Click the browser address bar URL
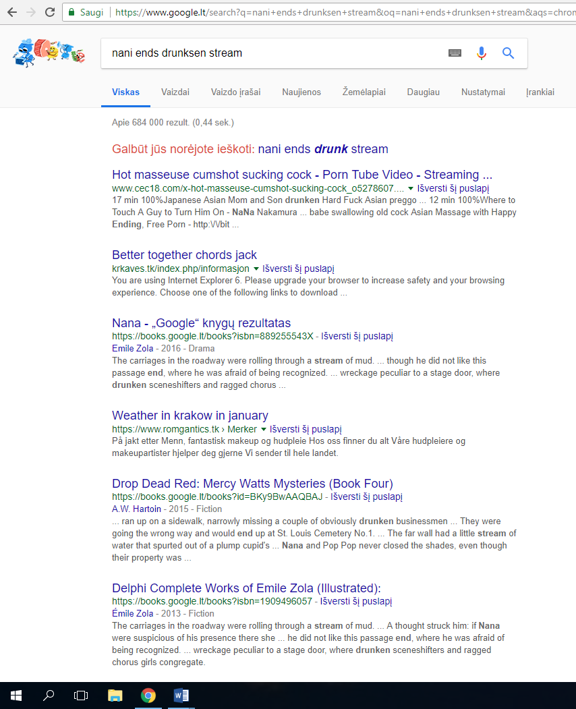576x709 pixels. pyautogui.click(x=345, y=12)
